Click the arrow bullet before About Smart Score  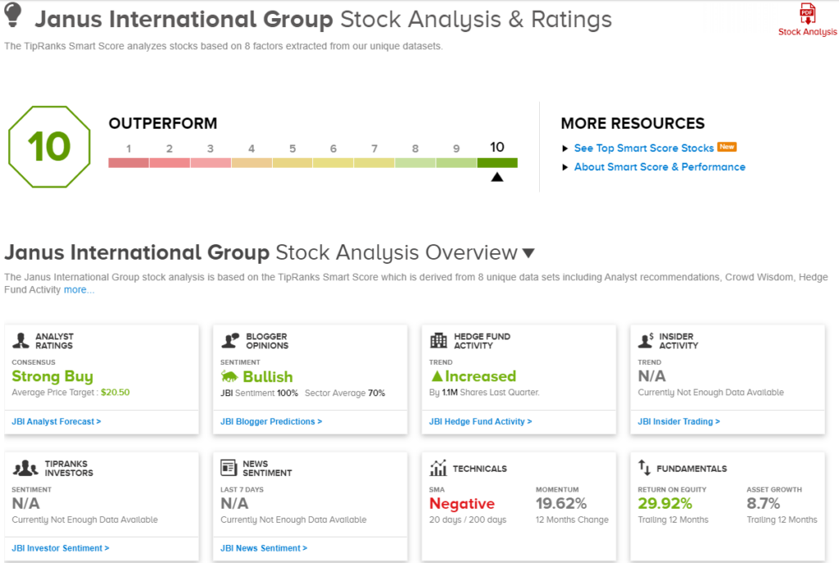point(565,167)
